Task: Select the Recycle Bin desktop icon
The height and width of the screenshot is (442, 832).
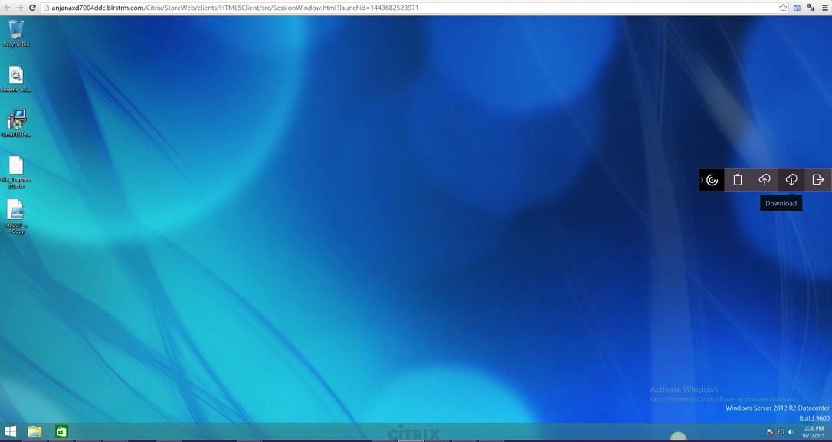Action: click(16, 32)
